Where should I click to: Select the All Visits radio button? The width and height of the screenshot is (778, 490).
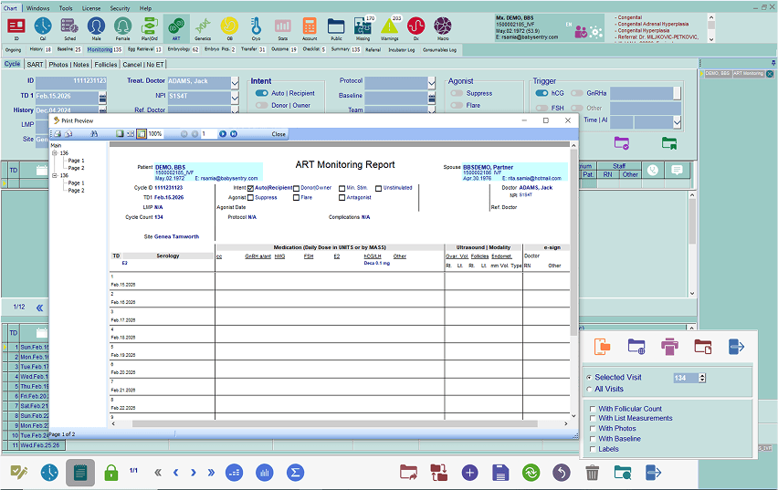coord(589,390)
